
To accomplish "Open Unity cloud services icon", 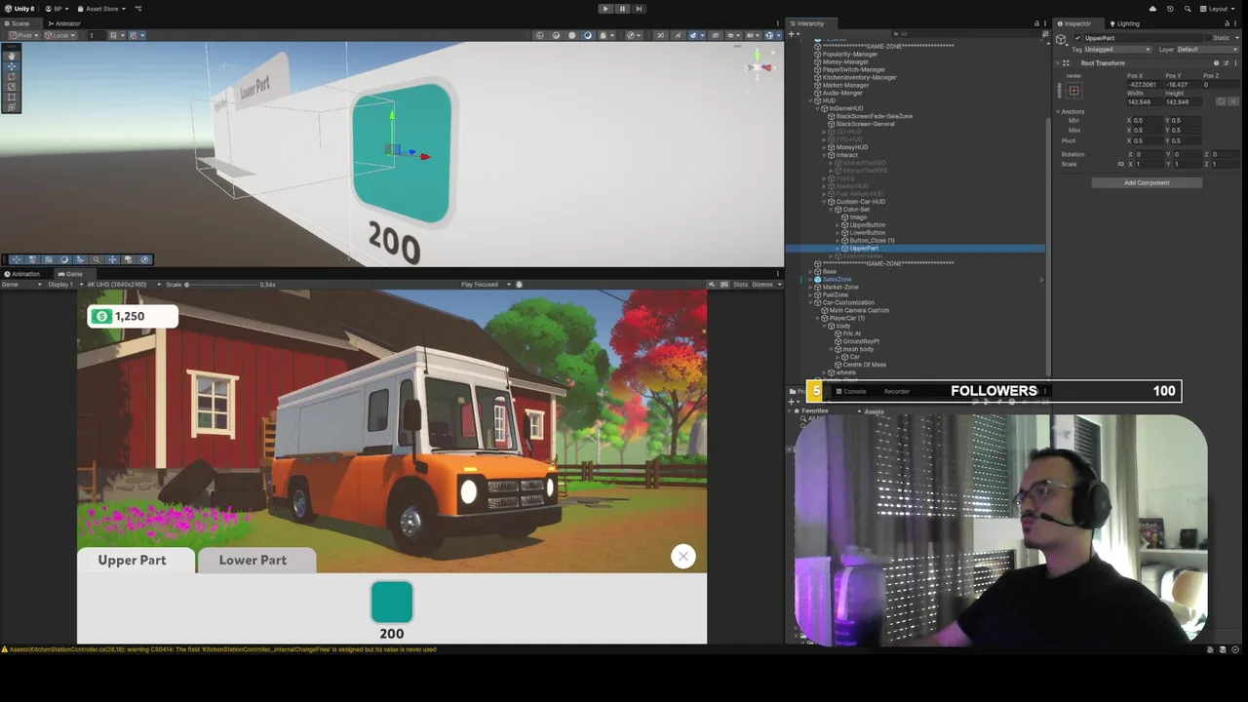I will (x=1152, y=9).
